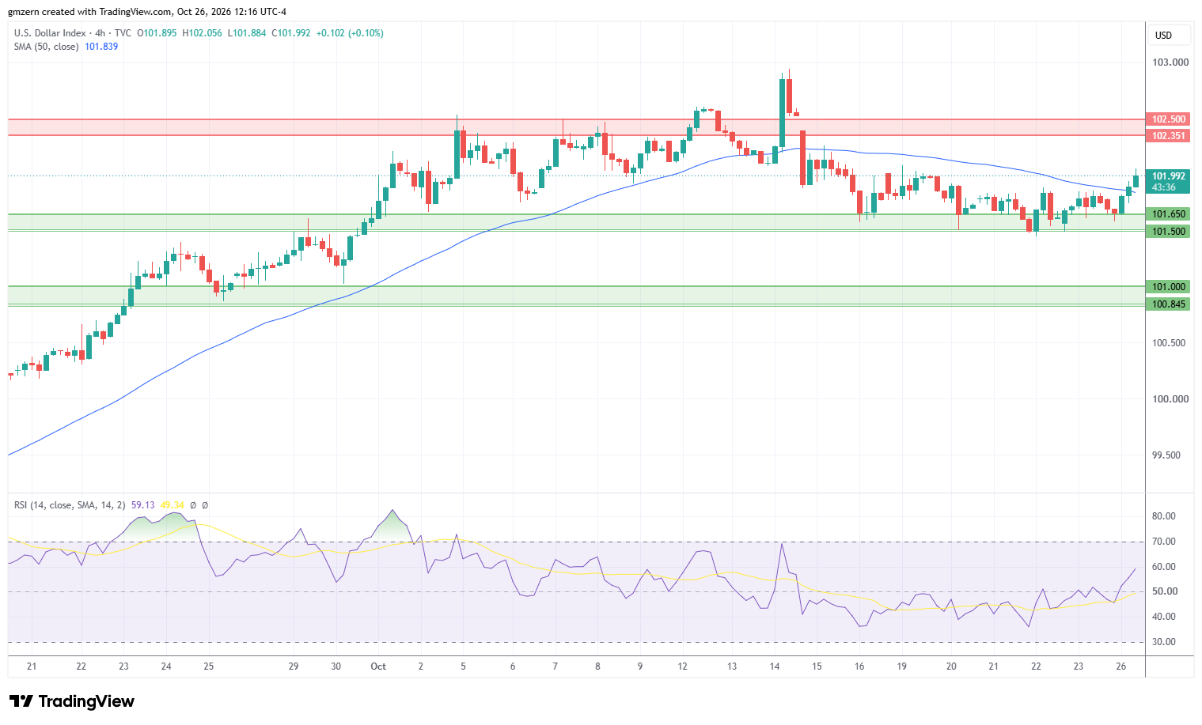Click the 100.000 price axis tick
1202x725 pixels.
(1170, 399)
